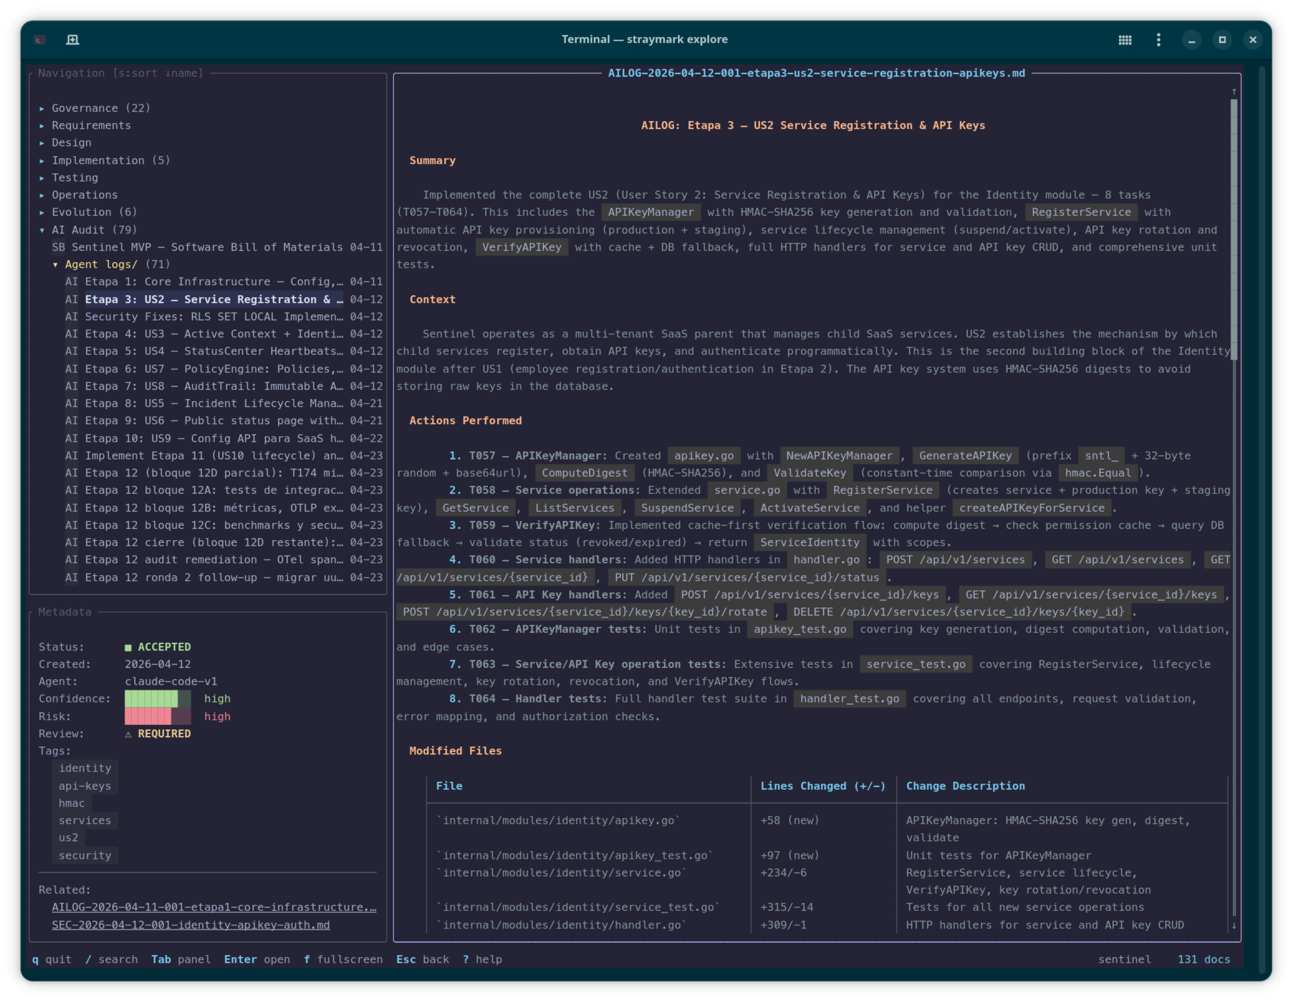Open a new terminal tab icon

pos(72,40)
